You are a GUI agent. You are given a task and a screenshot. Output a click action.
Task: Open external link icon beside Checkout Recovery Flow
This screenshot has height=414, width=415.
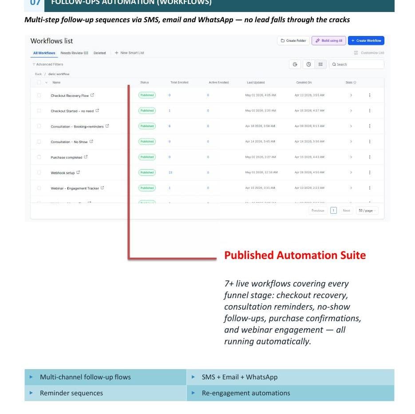click(x=92, y=95)
